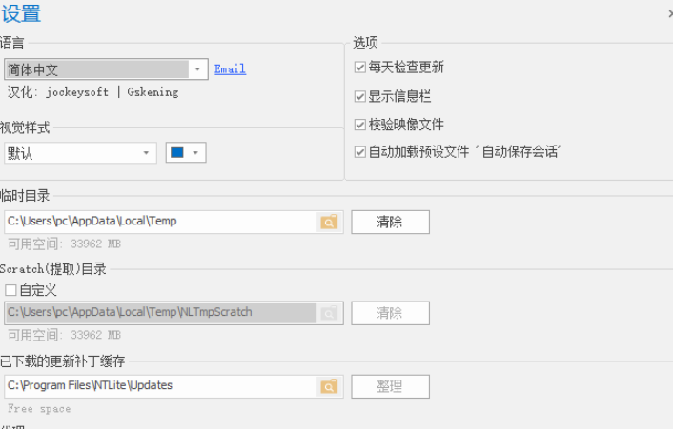Open the language dropdown showing 简体中文
The height and width of the screenshot is (429, 673).
coord(106,69)
